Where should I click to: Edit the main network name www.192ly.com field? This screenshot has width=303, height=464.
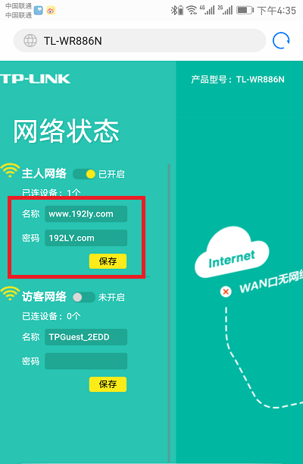86,214
